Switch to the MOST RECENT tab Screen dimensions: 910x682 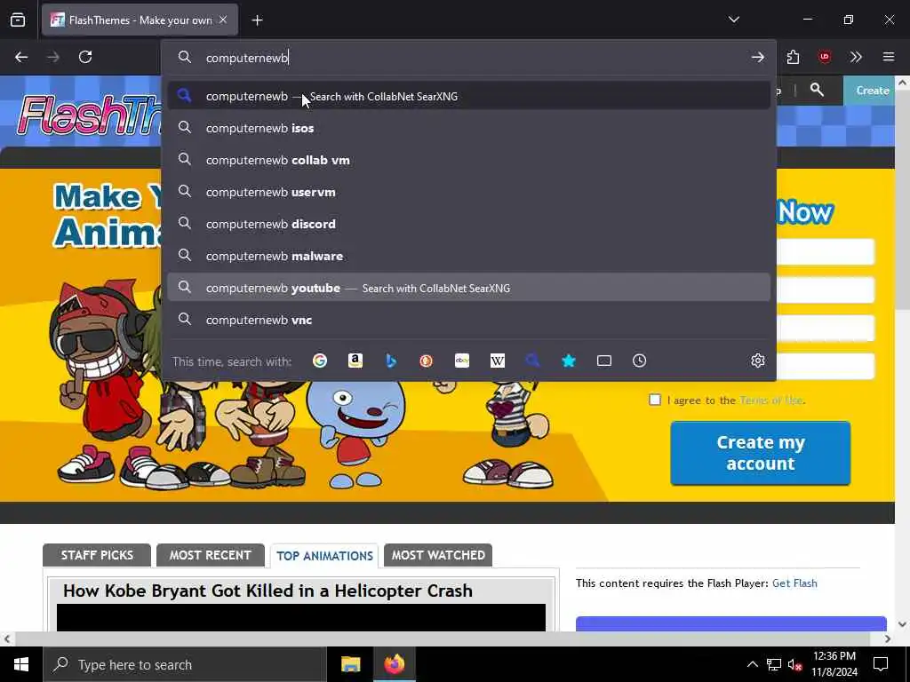pyautogui.click(x=210, y=555)
